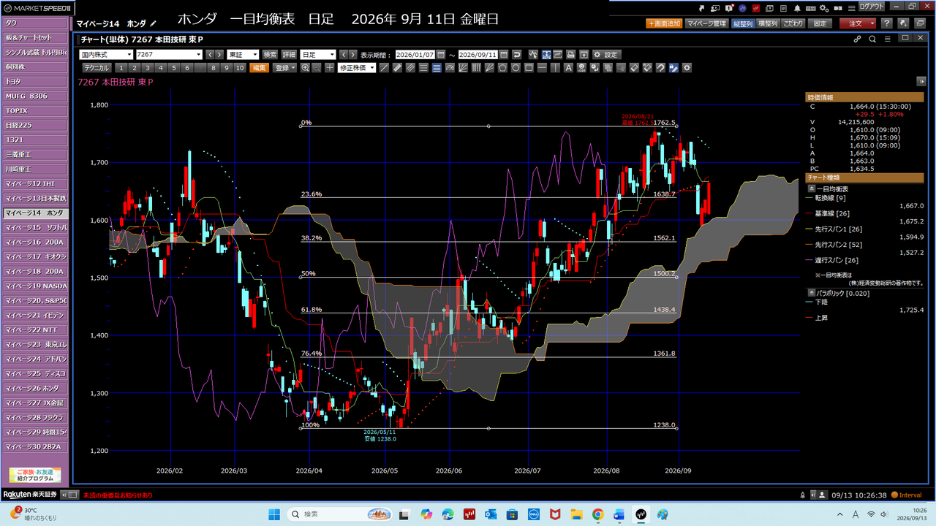
Task: Click the search magnifier in chart window header
Action: pyautogui.click(x=872, y=39)
